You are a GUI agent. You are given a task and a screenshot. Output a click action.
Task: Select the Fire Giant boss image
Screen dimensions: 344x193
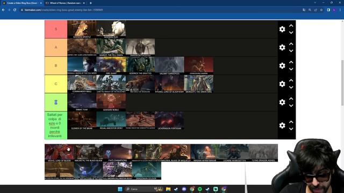tap(111, 65)
